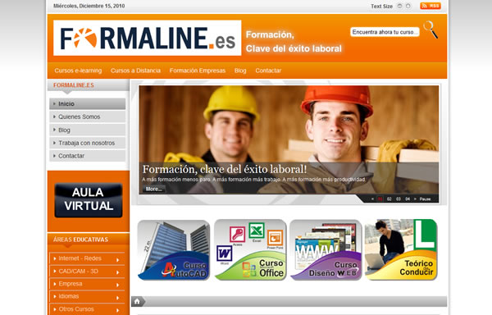Open Cursos e-learning menu
The width and height of the screenshot is (492, 315).
(x=78, y=71)
